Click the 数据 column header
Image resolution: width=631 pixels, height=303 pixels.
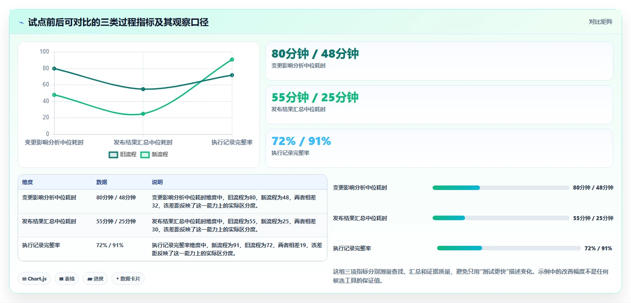(102, 182)
